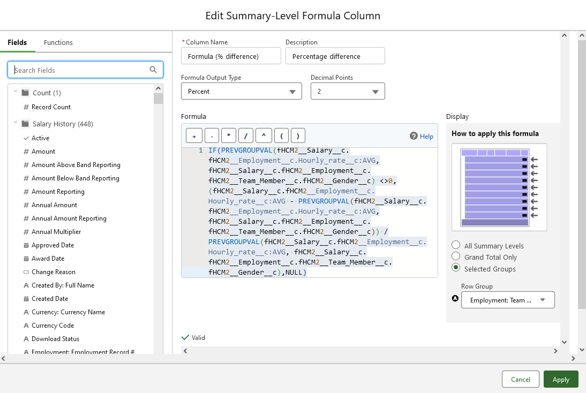Select All Summary Levels option
The width and height of the screenshot is (586, 393).
456,245
